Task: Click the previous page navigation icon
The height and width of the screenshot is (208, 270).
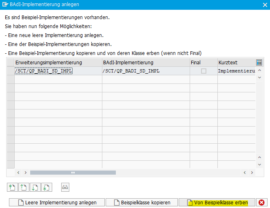Action: pyautogui.click(x=24, y=187)
